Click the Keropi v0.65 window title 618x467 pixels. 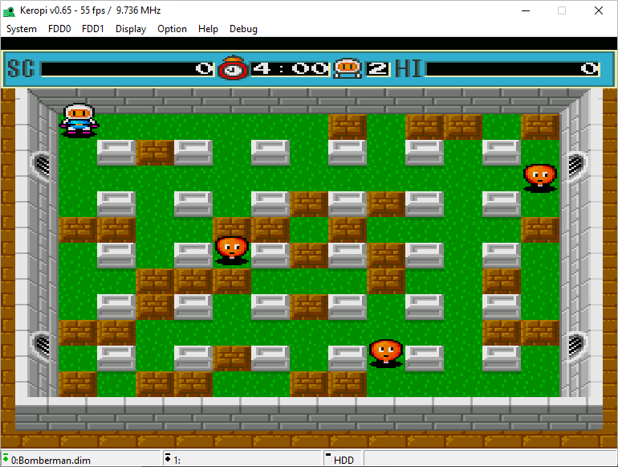pos(90,10)
